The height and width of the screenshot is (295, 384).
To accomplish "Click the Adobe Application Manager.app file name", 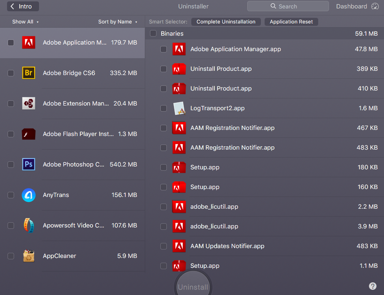I will tap(235, 49).
